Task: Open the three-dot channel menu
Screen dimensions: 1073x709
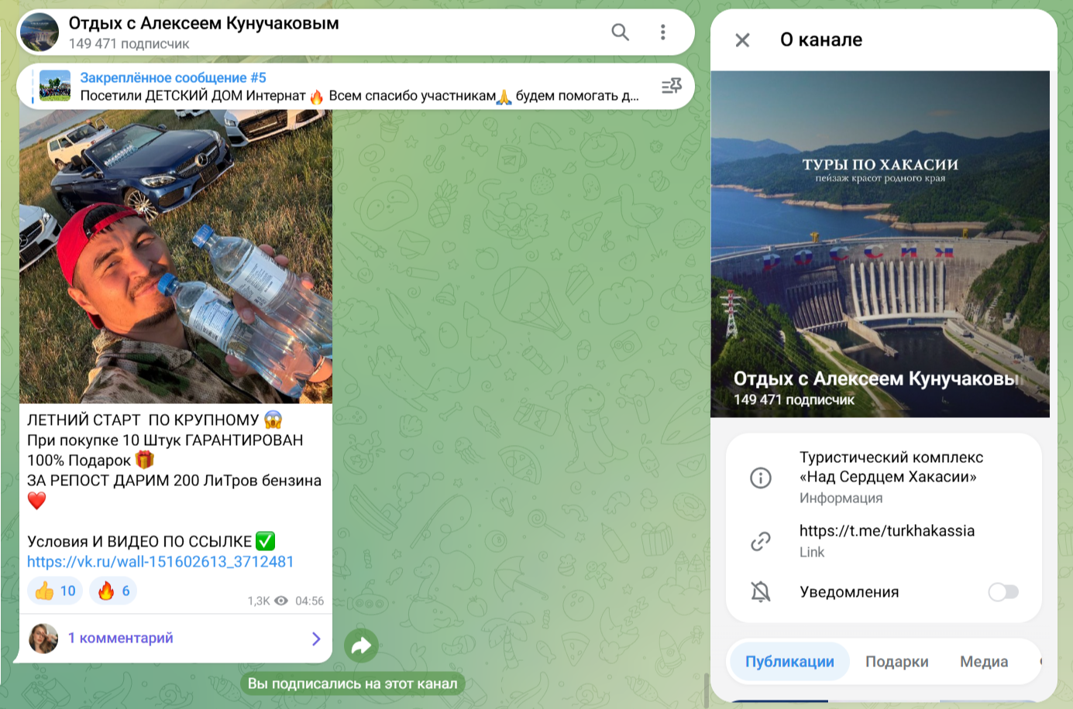Action: pos(662,32)
